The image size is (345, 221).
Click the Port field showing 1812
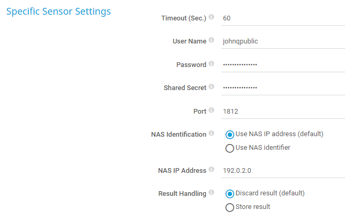(x=283, y=112)
